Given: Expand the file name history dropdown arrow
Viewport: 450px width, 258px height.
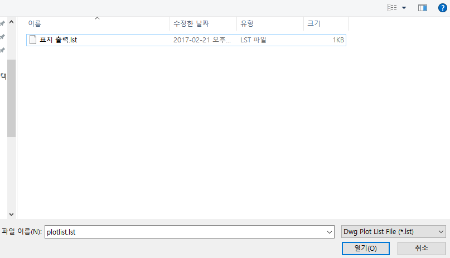Looking at the screenshot, I should [328, 232].
